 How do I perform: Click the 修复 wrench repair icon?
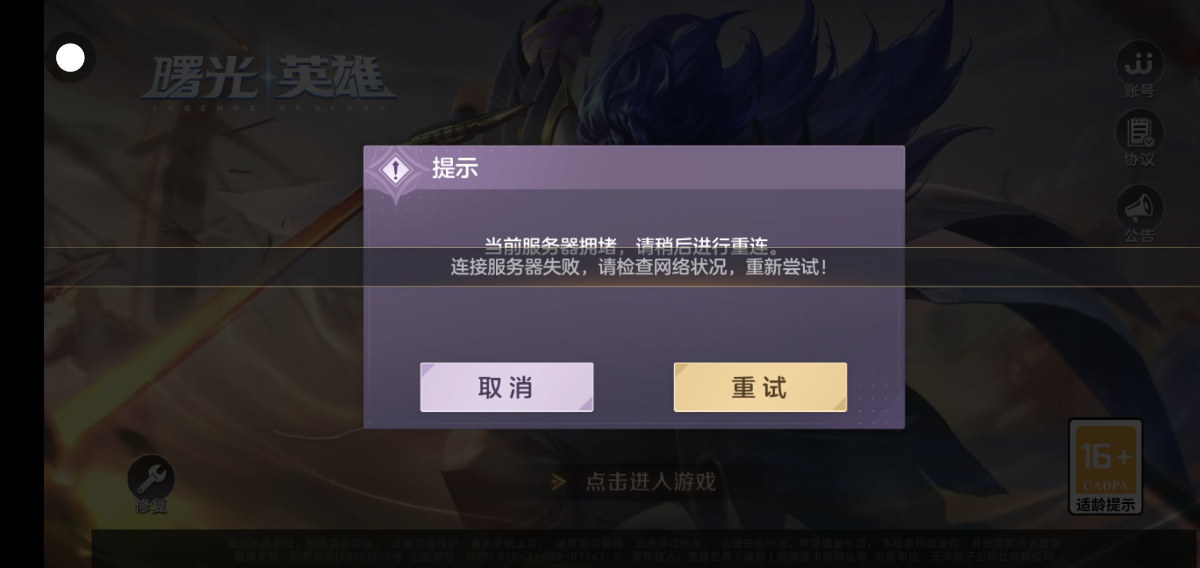[x=151, y=478]
